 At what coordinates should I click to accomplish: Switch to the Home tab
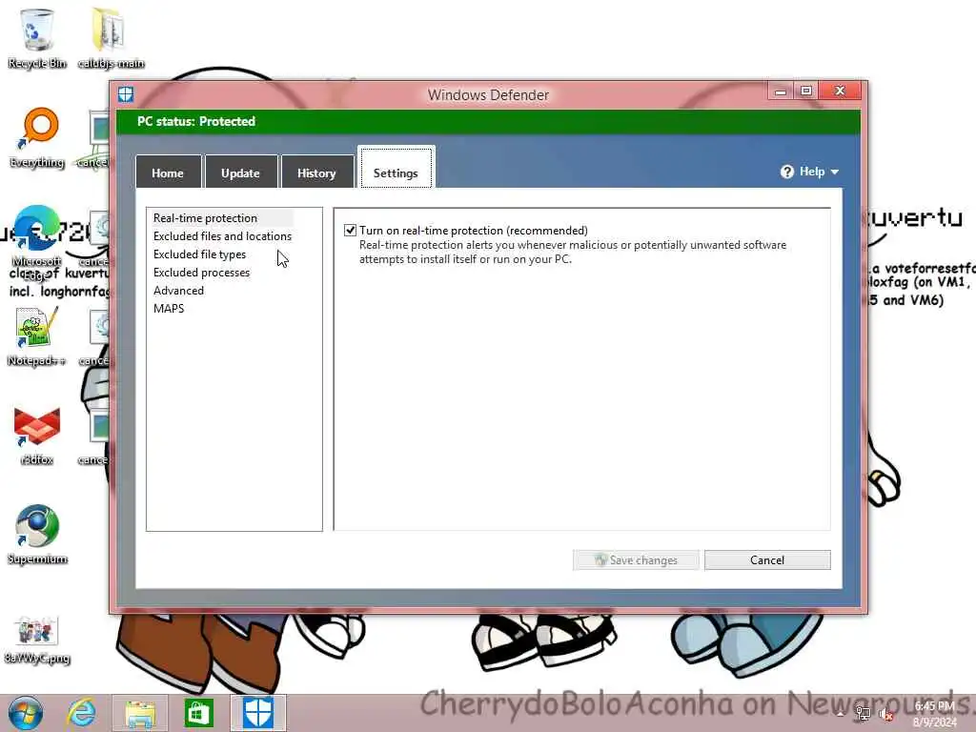(x=168, y=173)
